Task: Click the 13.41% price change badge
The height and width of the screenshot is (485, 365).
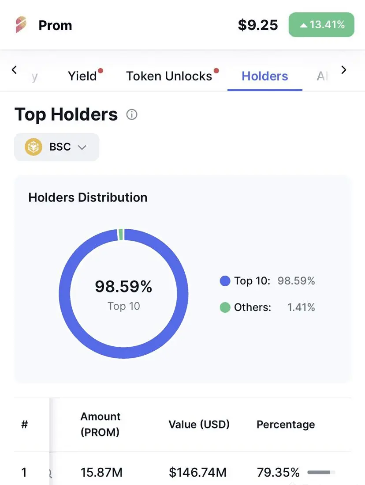Action: (x=321, y=25)
